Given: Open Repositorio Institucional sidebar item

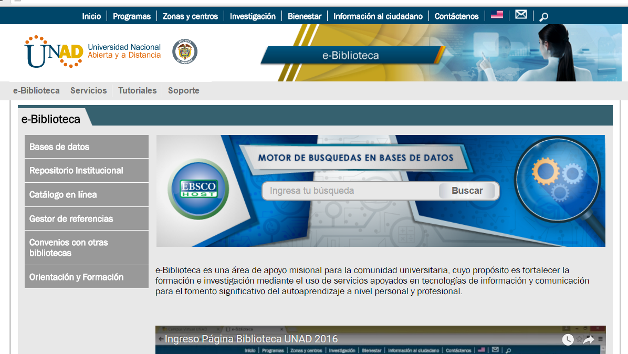Looking at the screenshot, I should (x=87, y=171).
